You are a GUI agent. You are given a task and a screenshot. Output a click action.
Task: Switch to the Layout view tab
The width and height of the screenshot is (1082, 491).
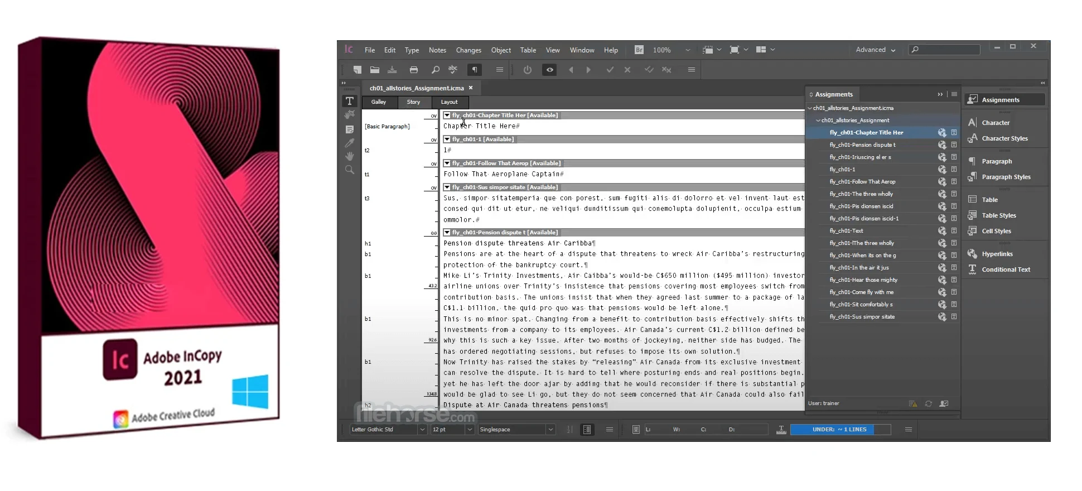pyautogui.click(x=449, y=102)
